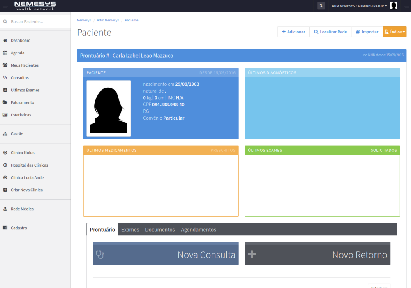Click the patient silhouette photo

pos(109,109)
